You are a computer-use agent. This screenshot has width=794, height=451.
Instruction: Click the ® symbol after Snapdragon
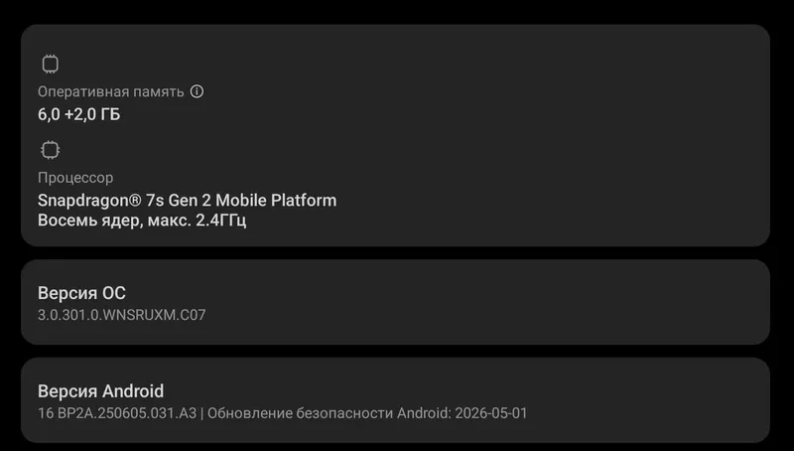point(134,200)
